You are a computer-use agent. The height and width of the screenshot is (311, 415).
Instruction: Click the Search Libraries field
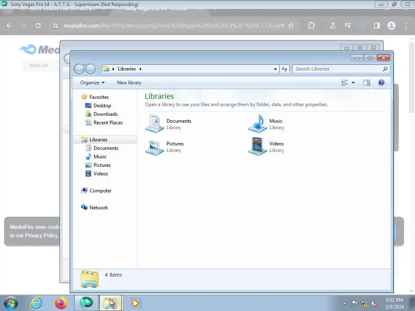pyautogui.click(x=338, y=69)
